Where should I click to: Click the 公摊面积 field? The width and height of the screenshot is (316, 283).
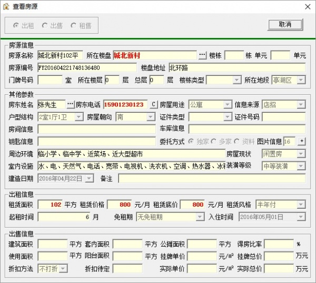click(202, 244)
